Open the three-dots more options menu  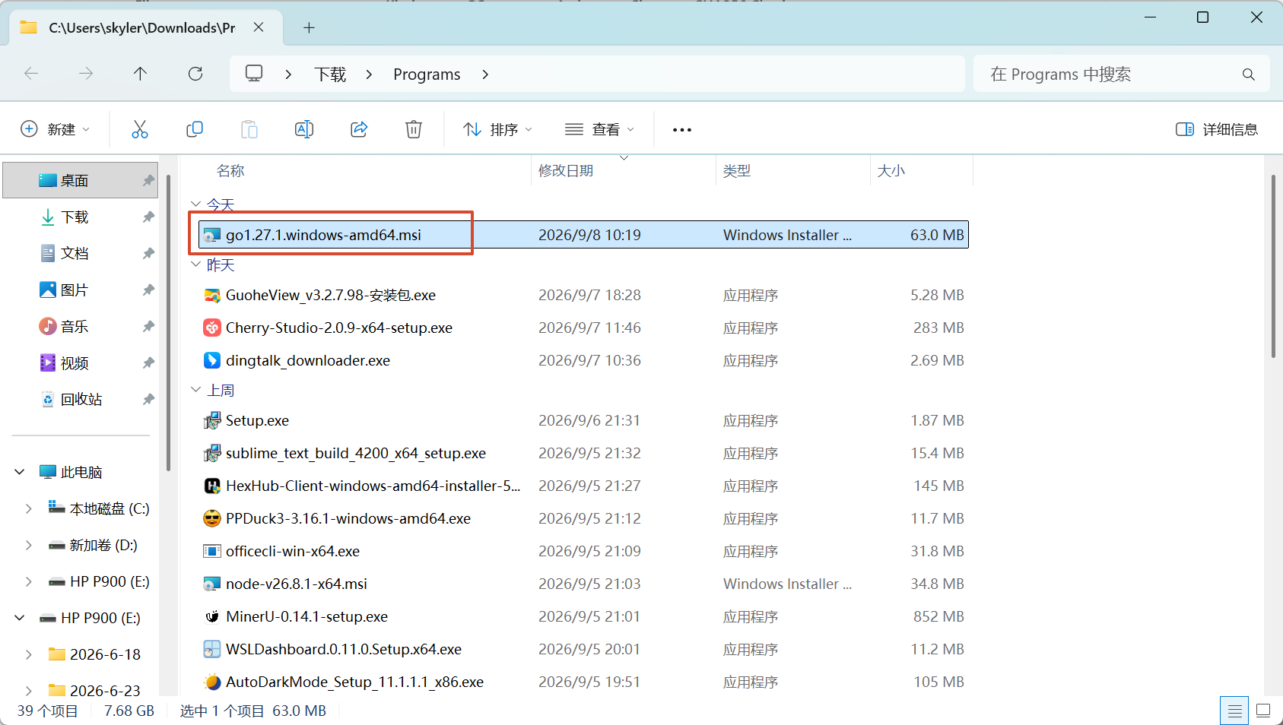tap(682, 130)
